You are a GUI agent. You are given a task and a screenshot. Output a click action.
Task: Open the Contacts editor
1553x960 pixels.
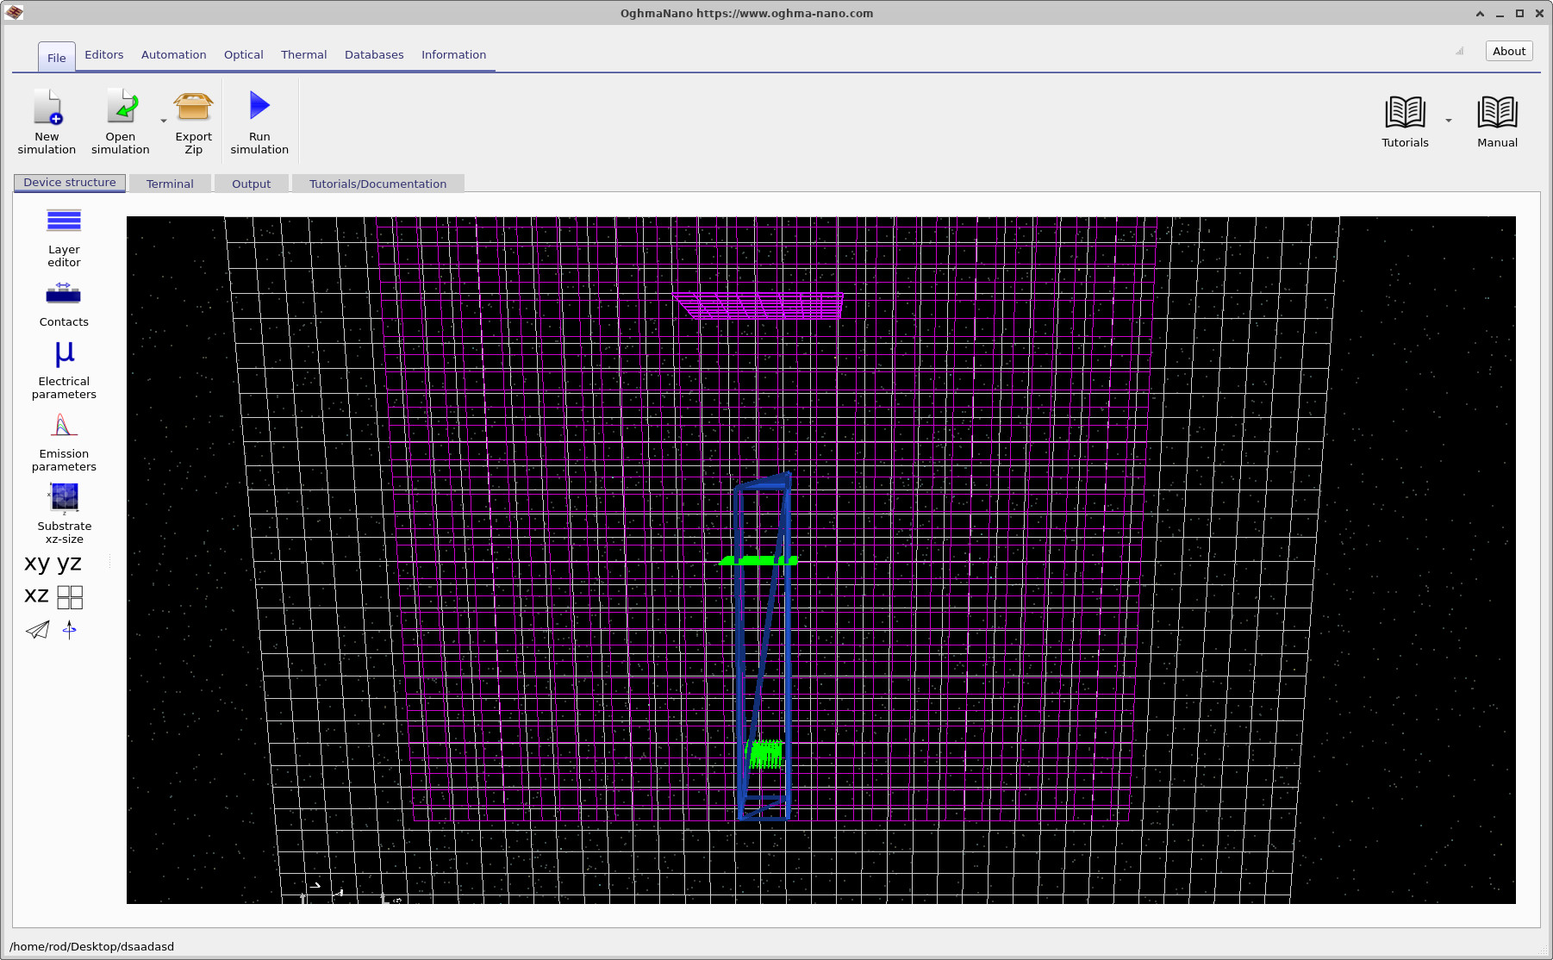pos(64,296)
